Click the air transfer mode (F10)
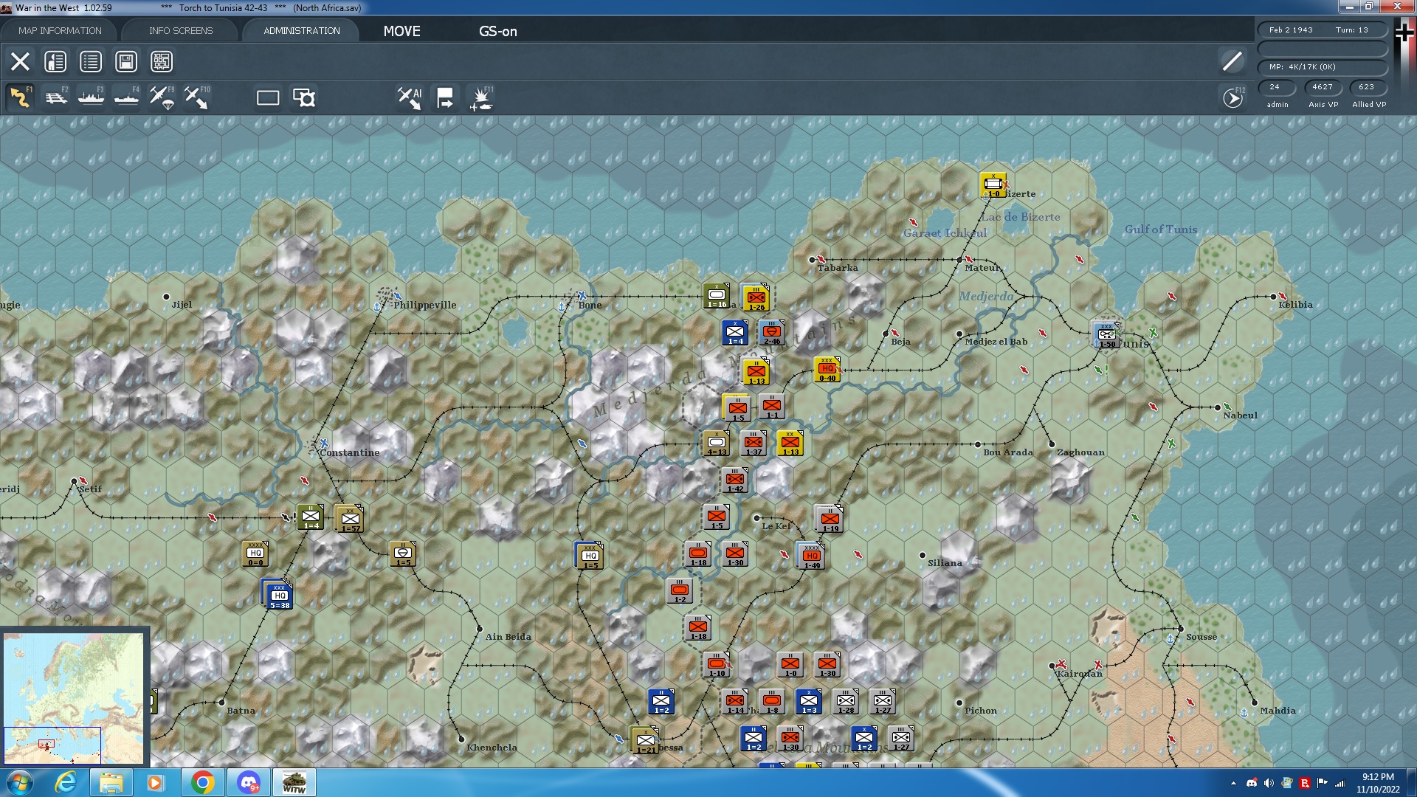1417x797 pixels. tap(196, 97)
